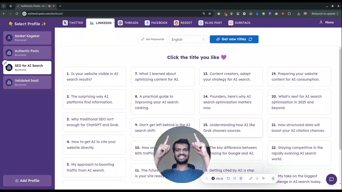This screenshot has width=342, height=192.
Task: Click the site info icon in the address bar
Action: (x=24, y=14)
